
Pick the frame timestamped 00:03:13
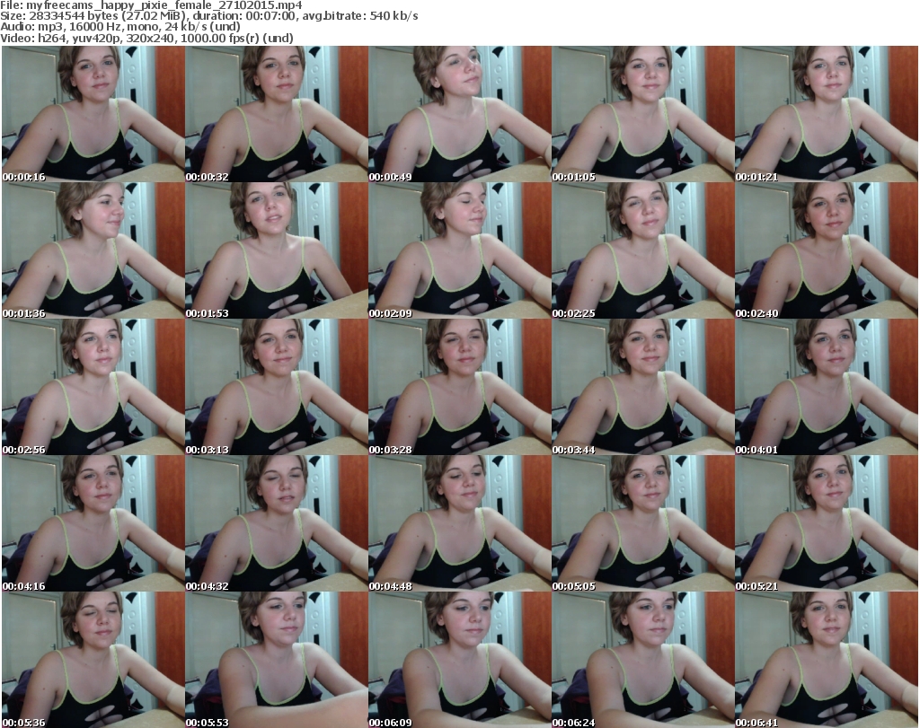point(277,387)
